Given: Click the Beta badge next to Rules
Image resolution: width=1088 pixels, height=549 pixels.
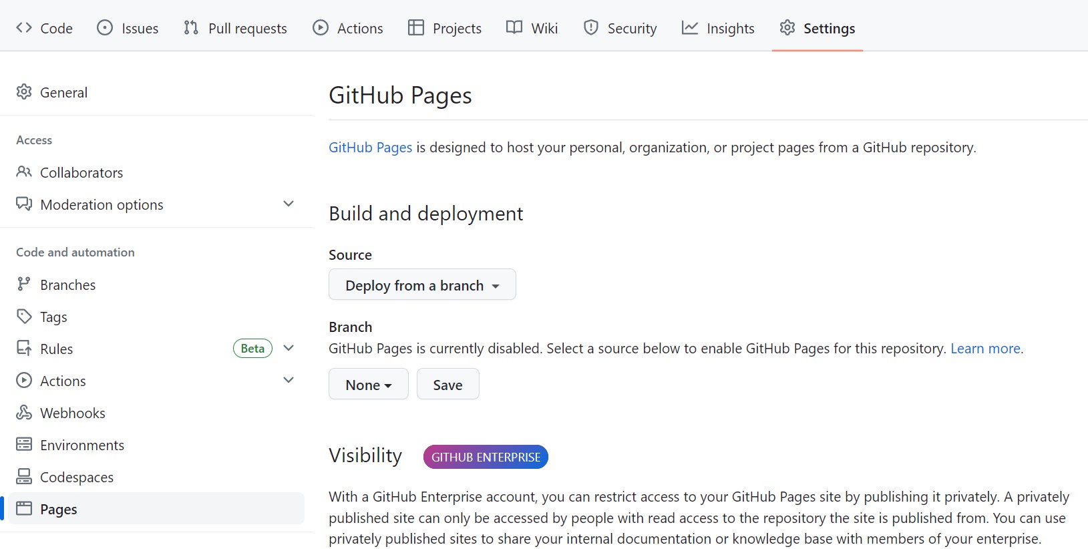Looking at the screenshot, I should click(252, 348).
